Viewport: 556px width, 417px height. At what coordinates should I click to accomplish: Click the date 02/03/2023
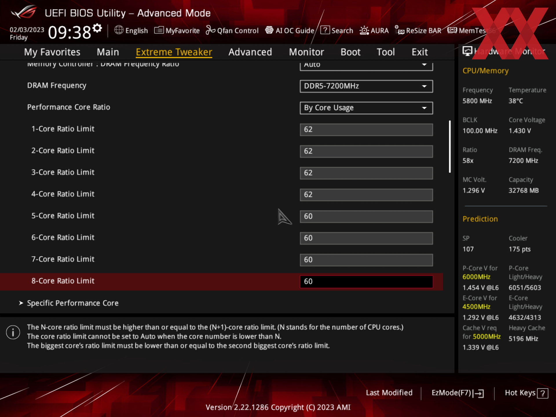coord(27,30)
